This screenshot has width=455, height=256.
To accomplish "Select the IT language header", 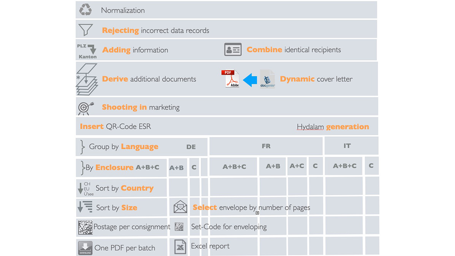I will (x=347, y=146).
